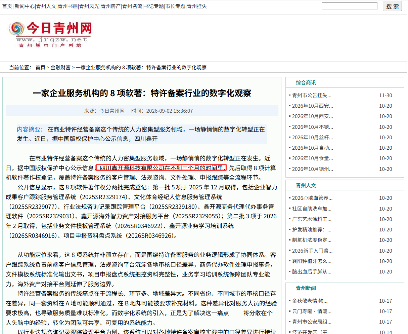This screenshot has height=334, width=408.
Task: Open sidebar article 护发精油推荐：...
Action: (312, 229)
